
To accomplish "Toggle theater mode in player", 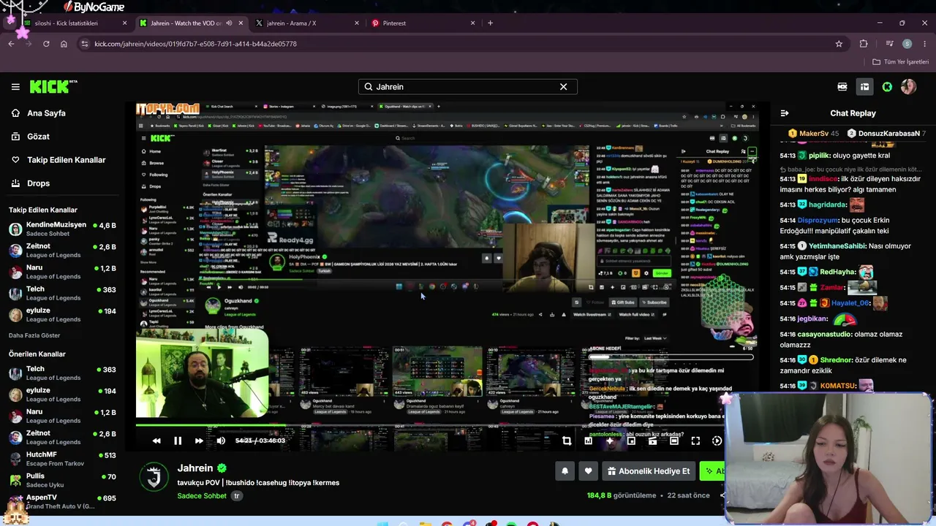I will point(674,441).
